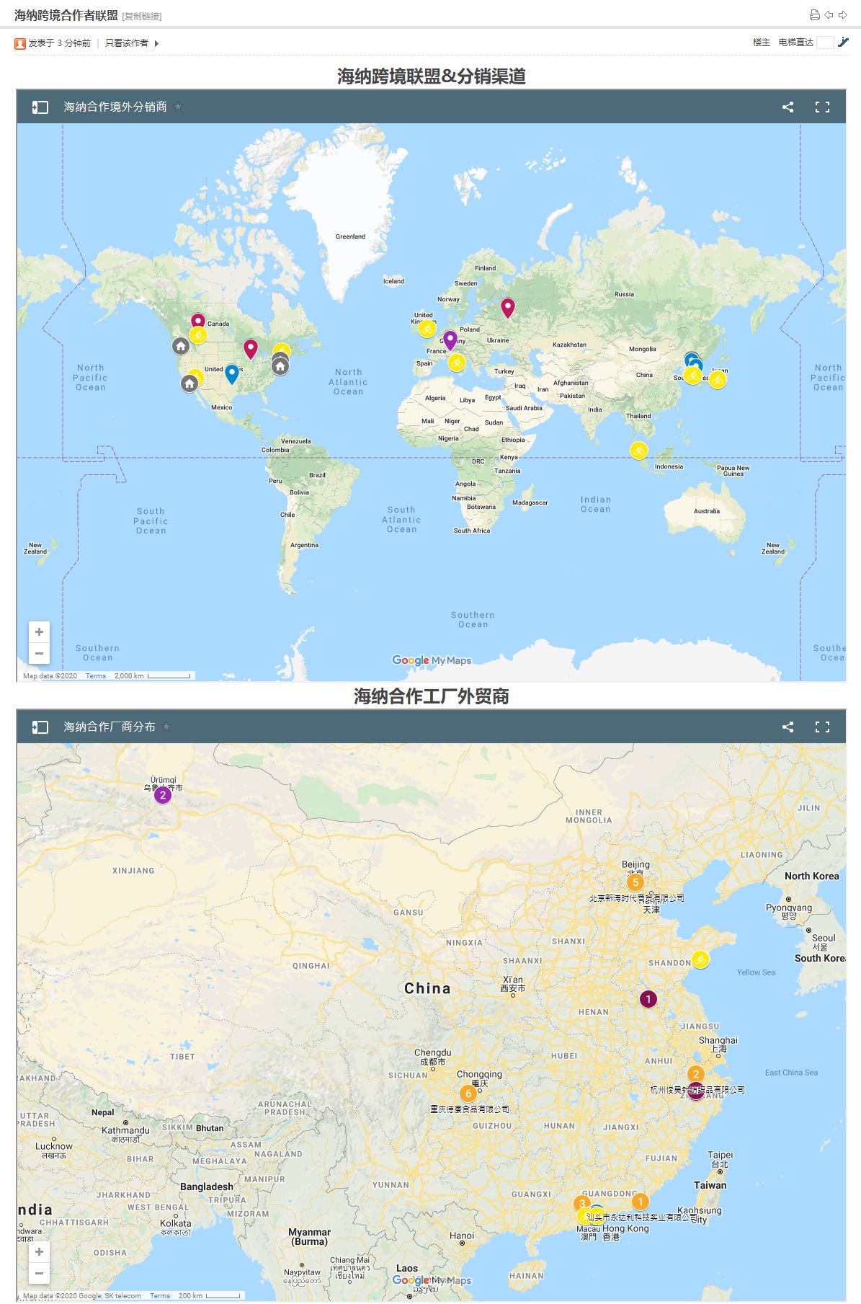Click the red pin marker in Russia
861x1304 pixels.
(508, 306)
